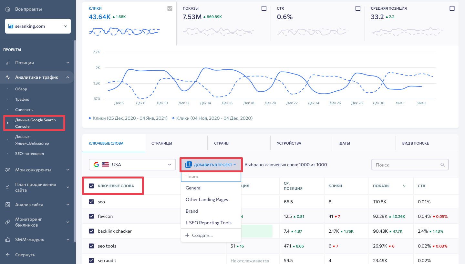The width and height of the screenshot is (465, 264).
Task: Switch to the Страницы tab
Action: (x=176, y=143)
